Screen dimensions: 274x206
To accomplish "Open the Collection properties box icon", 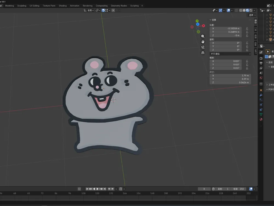I will point(261,84).
